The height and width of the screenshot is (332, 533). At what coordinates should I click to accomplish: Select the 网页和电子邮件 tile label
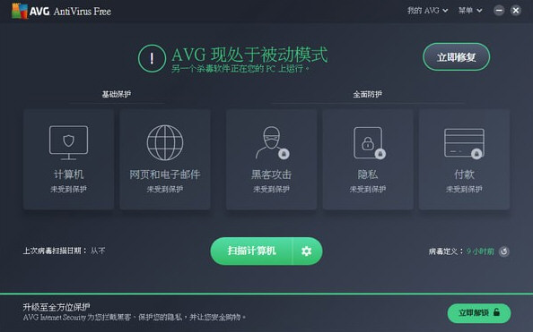click(165, 175)
